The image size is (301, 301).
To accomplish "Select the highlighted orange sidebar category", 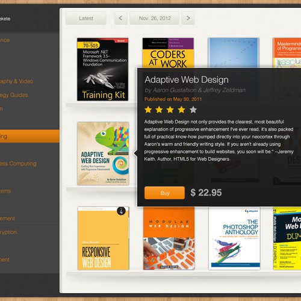I will [x=29, y=136].
